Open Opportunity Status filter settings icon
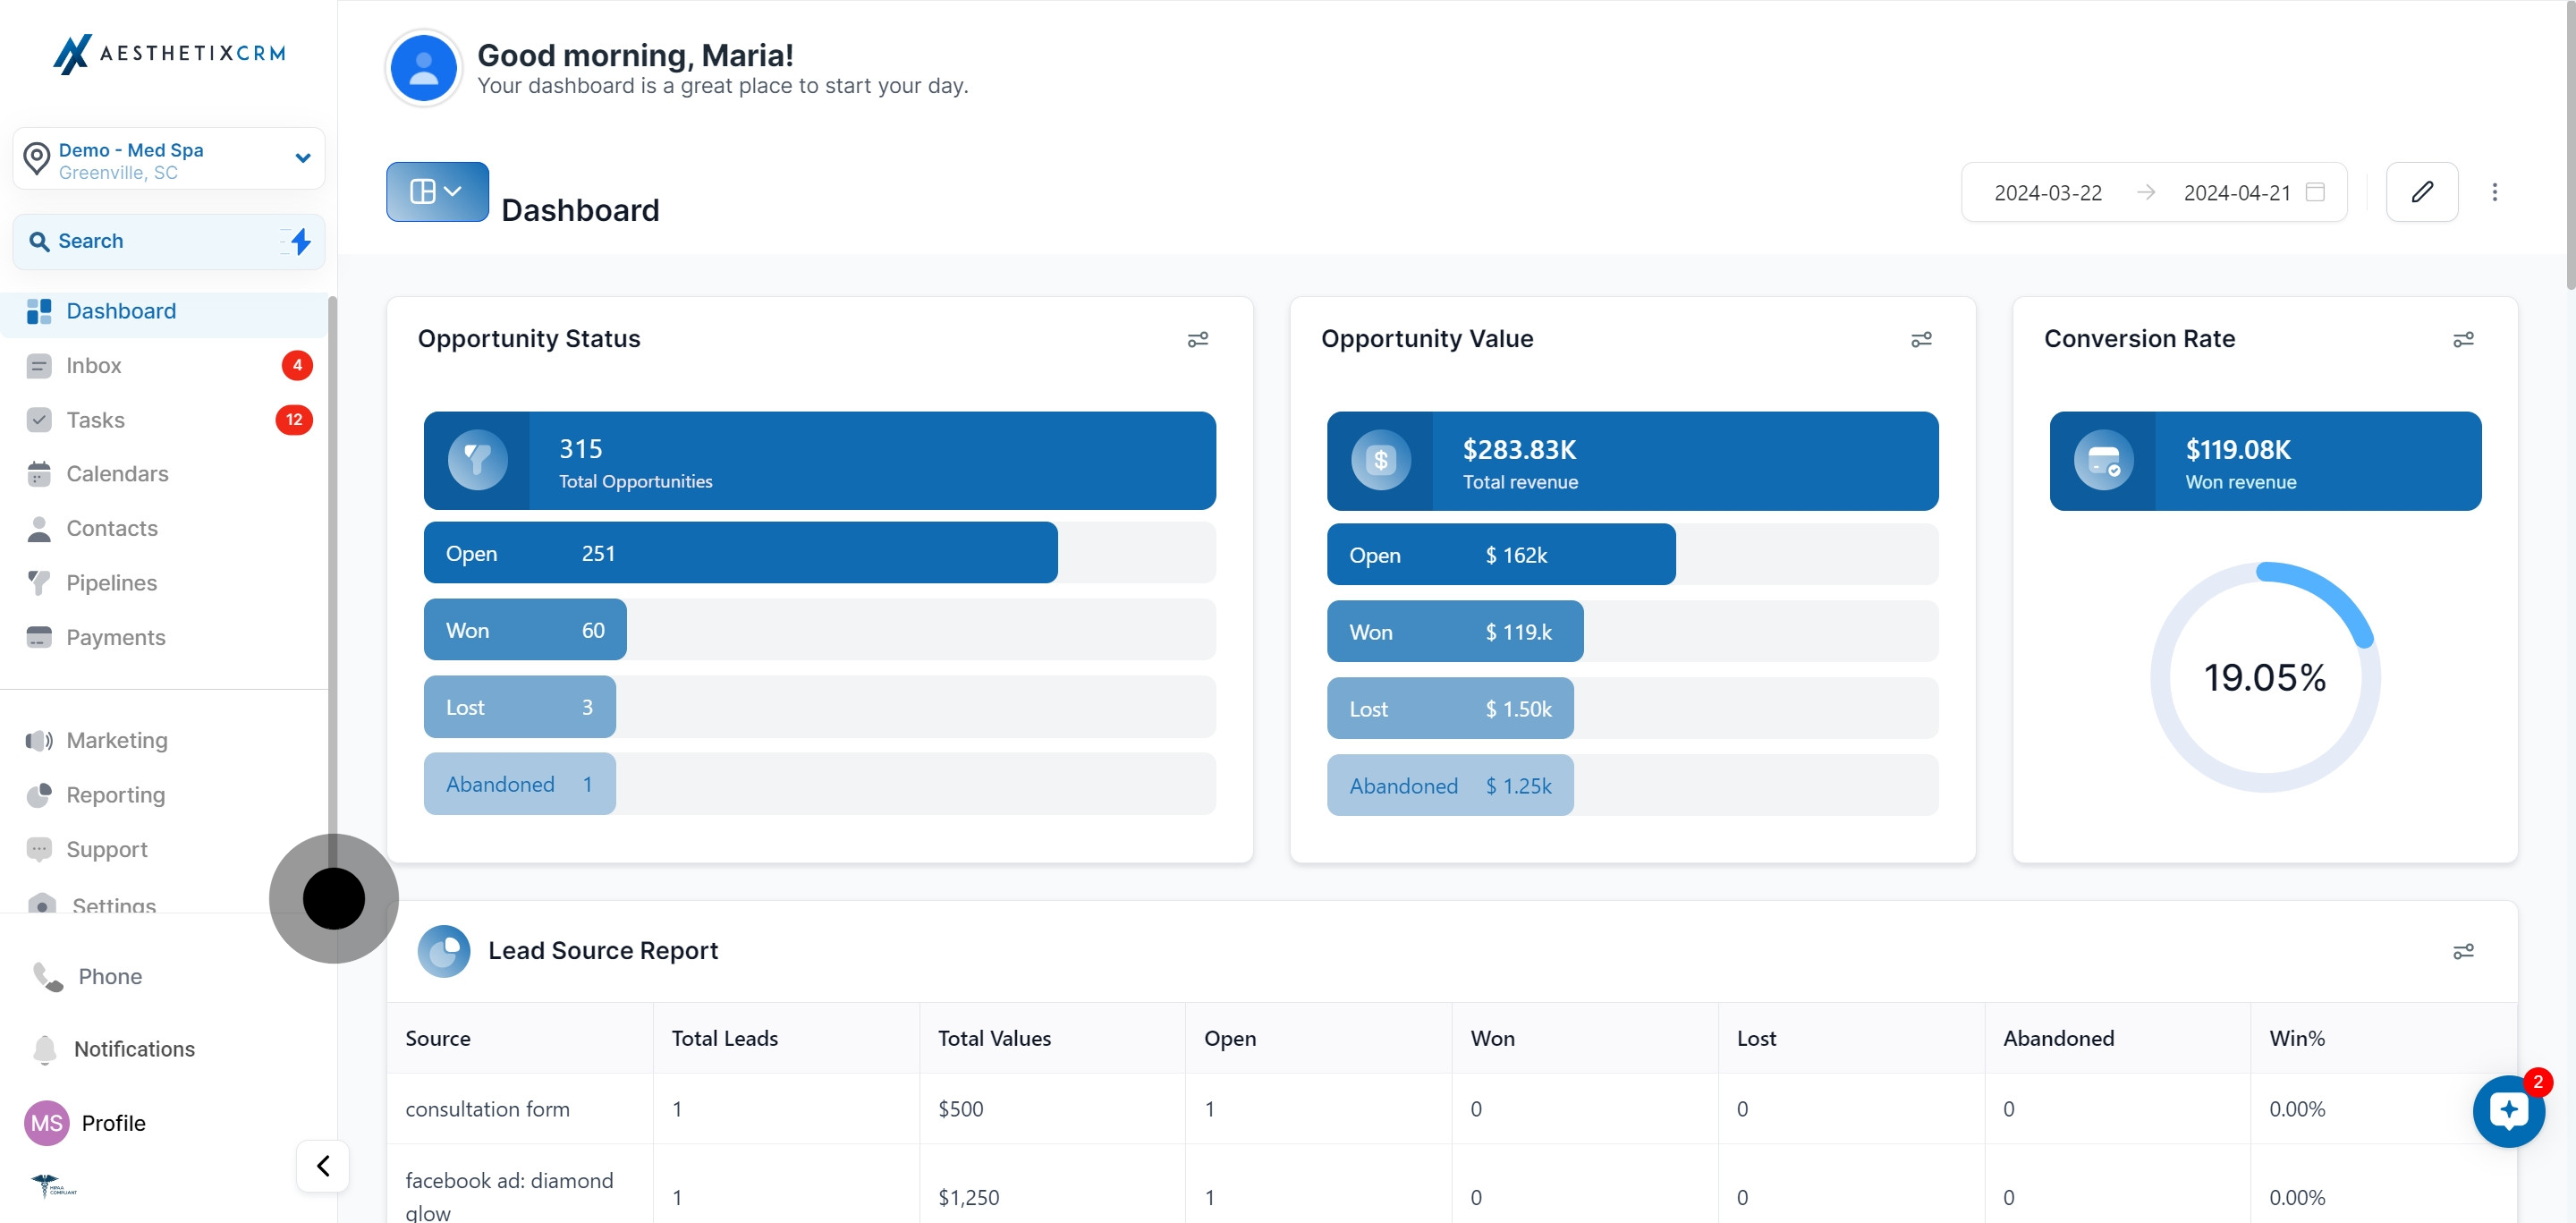Image resolution: width=2576 pixels, height=1223 pixels. tap(1197, 340)
